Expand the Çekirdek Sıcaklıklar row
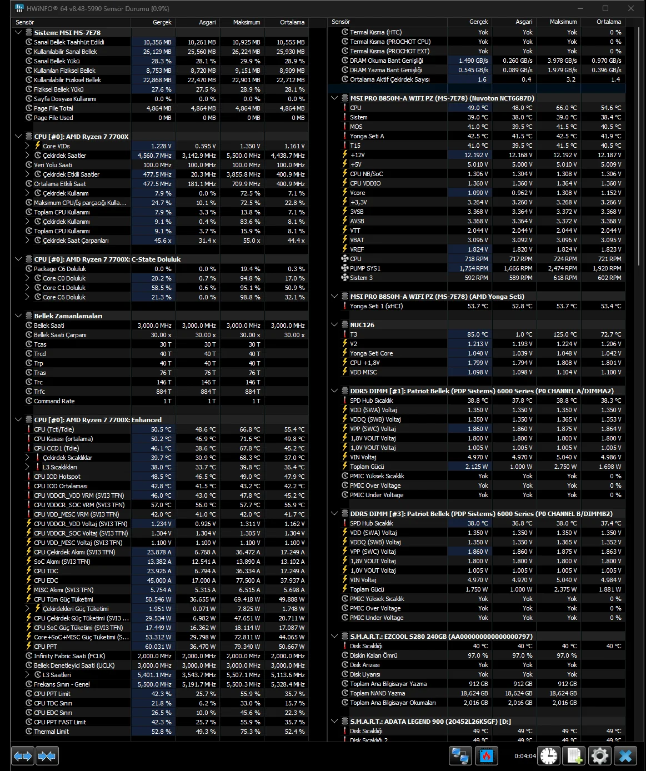The width and height of the screenshot is (646, 771). click(28, 458)
